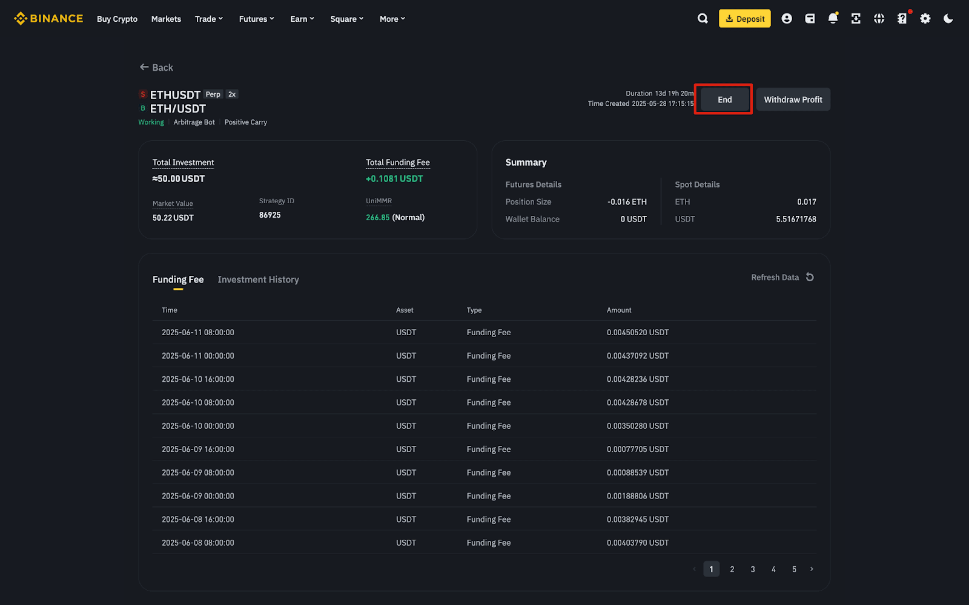Click the End button
Image resolution: width=969 pixels, height=605 pixels.
(724, 99)
